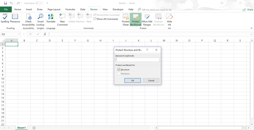This screenshot has height=130, width=254.
Task: Click the Windows checkbox in dialog
Action: [119, 74]
